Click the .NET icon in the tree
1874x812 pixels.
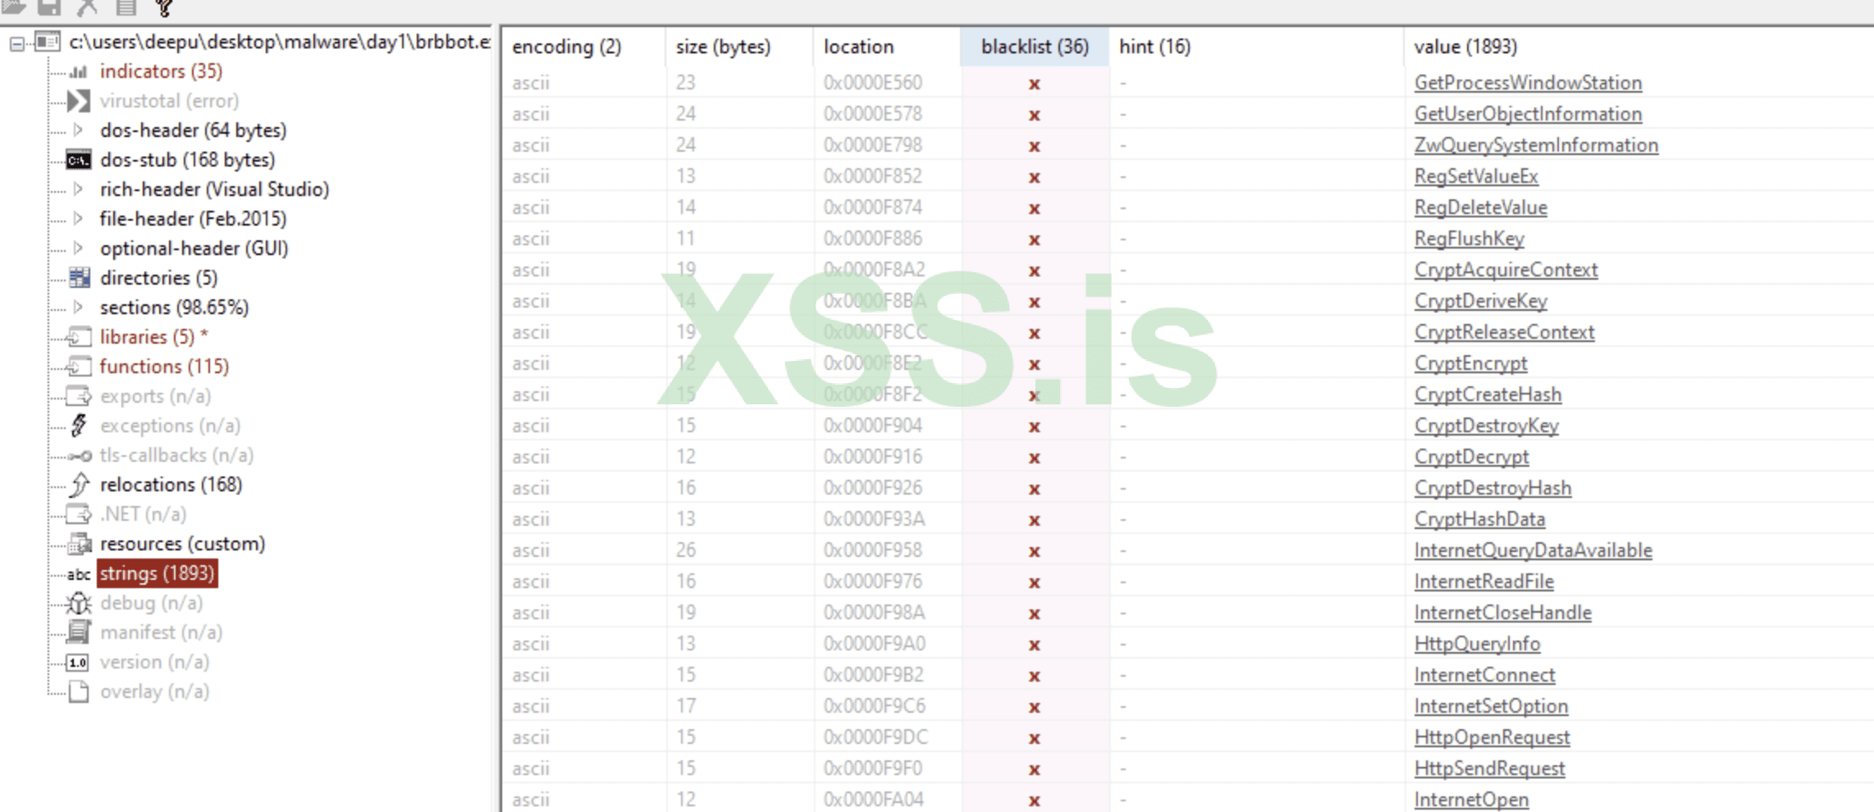click(x=79, y=514)
